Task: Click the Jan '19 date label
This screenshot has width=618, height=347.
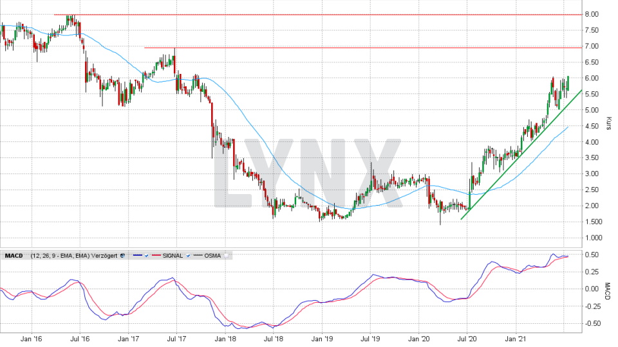Action: click(x=322, y=339)
